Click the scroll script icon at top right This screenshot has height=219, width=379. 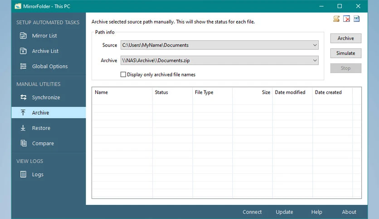point(336,19)
